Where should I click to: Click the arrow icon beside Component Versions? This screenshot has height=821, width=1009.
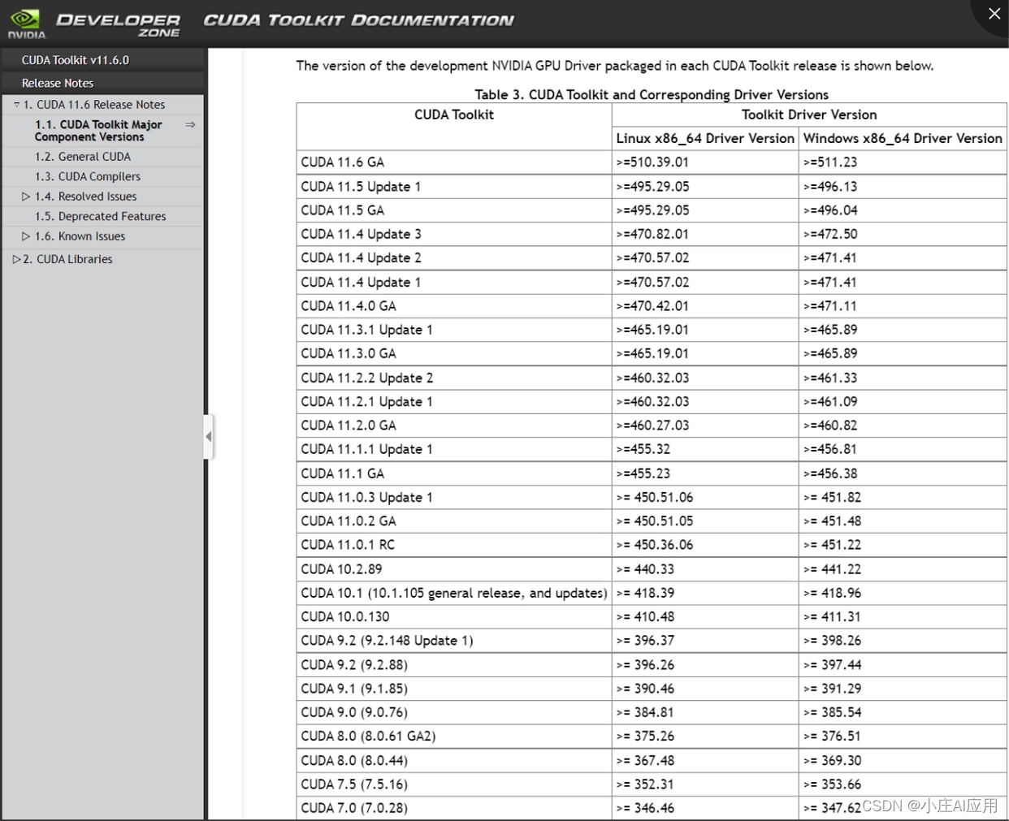click(190, 125)
